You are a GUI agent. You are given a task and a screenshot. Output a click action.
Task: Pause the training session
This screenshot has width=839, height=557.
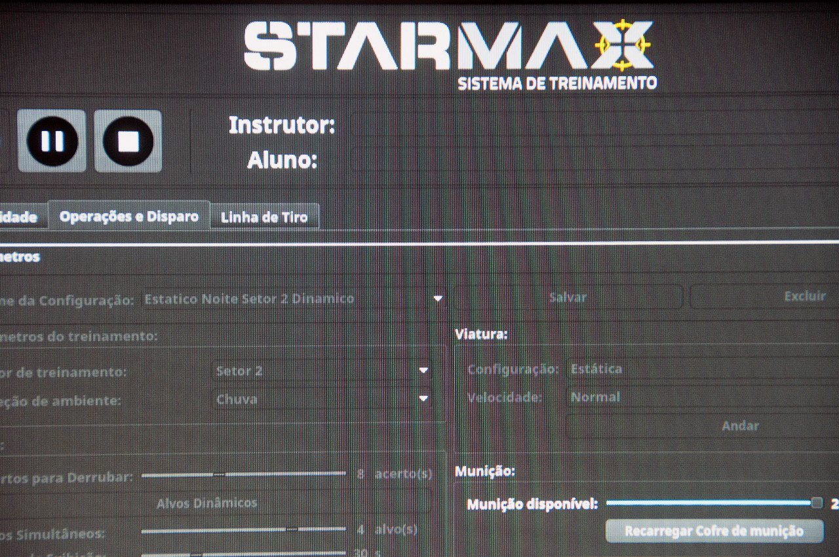pos(52,141)
